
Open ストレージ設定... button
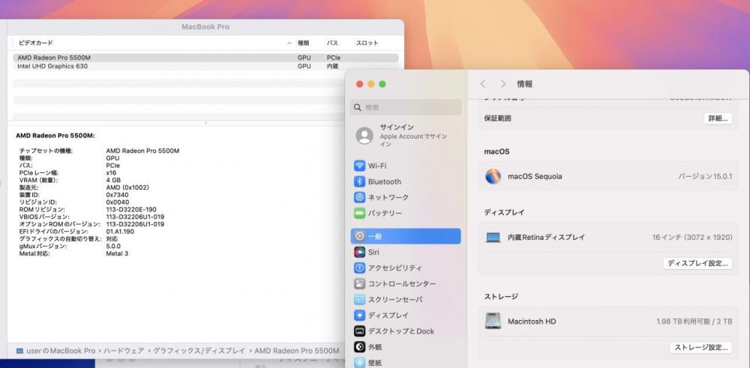(x=700, y=348)
